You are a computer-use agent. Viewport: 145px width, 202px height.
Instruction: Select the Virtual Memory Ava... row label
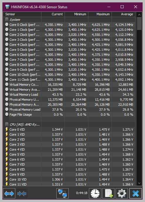(25, 90)
